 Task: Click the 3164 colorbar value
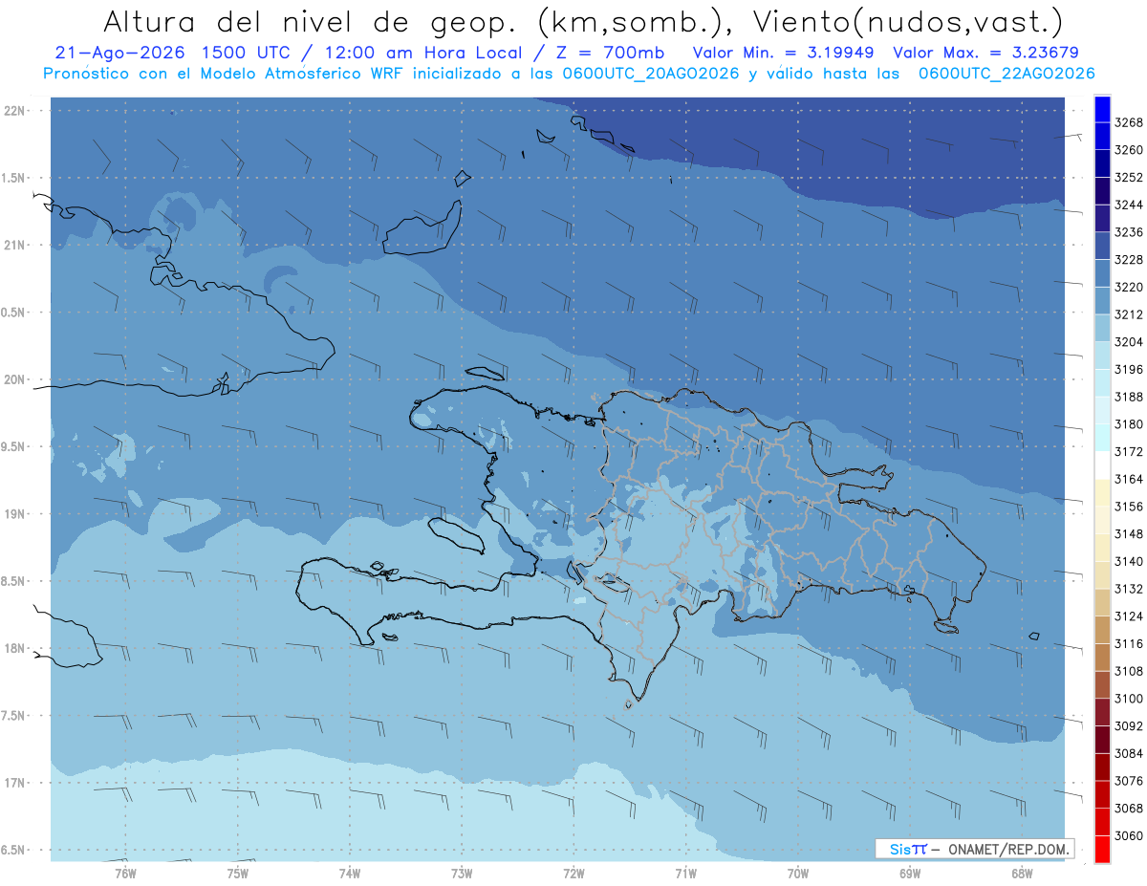click(x=1129, y=479)
